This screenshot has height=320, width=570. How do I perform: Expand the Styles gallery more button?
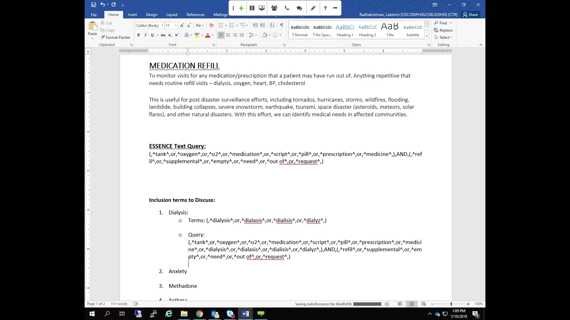point(427,36)
